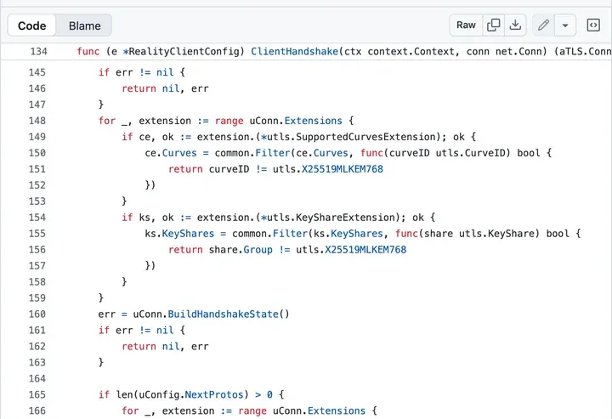
Task: Click RealityClientConfig in the sticky header
Action: pyautogui.click(x=184, y=52)
